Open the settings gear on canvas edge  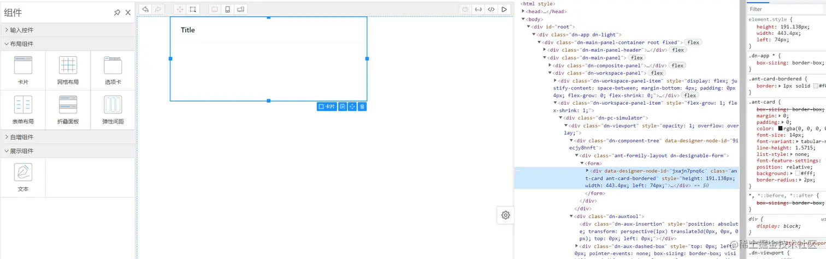tap(505, 215)
